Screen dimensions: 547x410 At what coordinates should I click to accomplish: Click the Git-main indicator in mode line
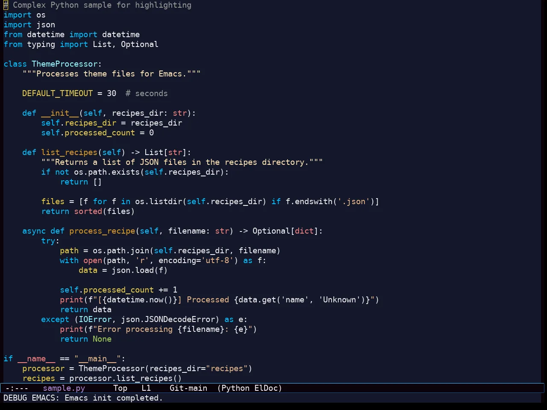[x=188, y=388]
